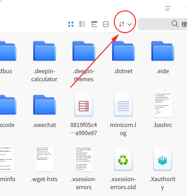Click the .deepin-calculator name label

[44, 75]
